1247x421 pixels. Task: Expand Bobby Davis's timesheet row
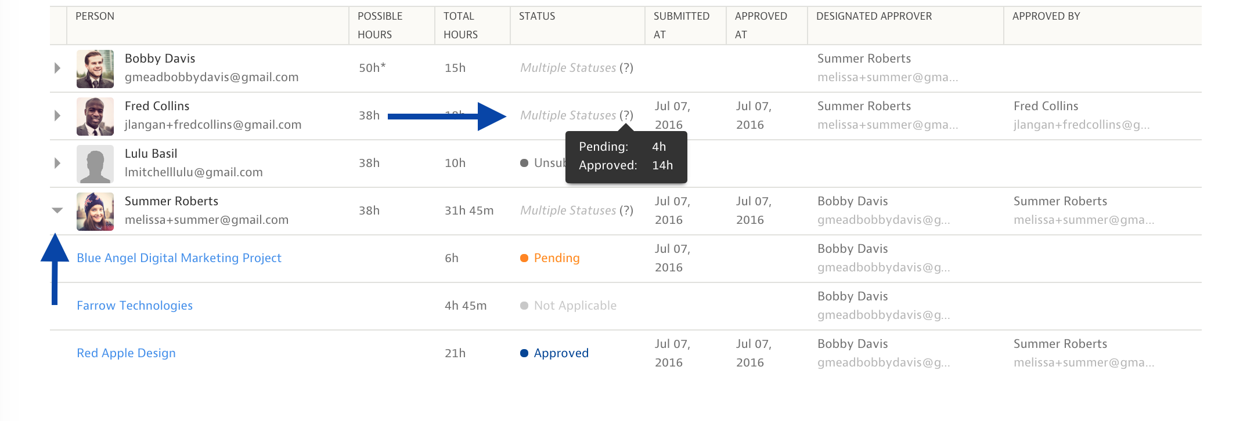tap(57, 68)
